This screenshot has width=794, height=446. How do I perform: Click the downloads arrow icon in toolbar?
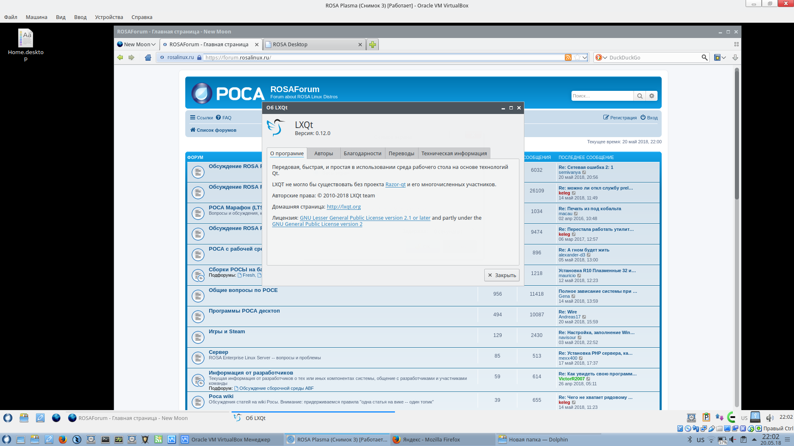[x=735, y=57]
